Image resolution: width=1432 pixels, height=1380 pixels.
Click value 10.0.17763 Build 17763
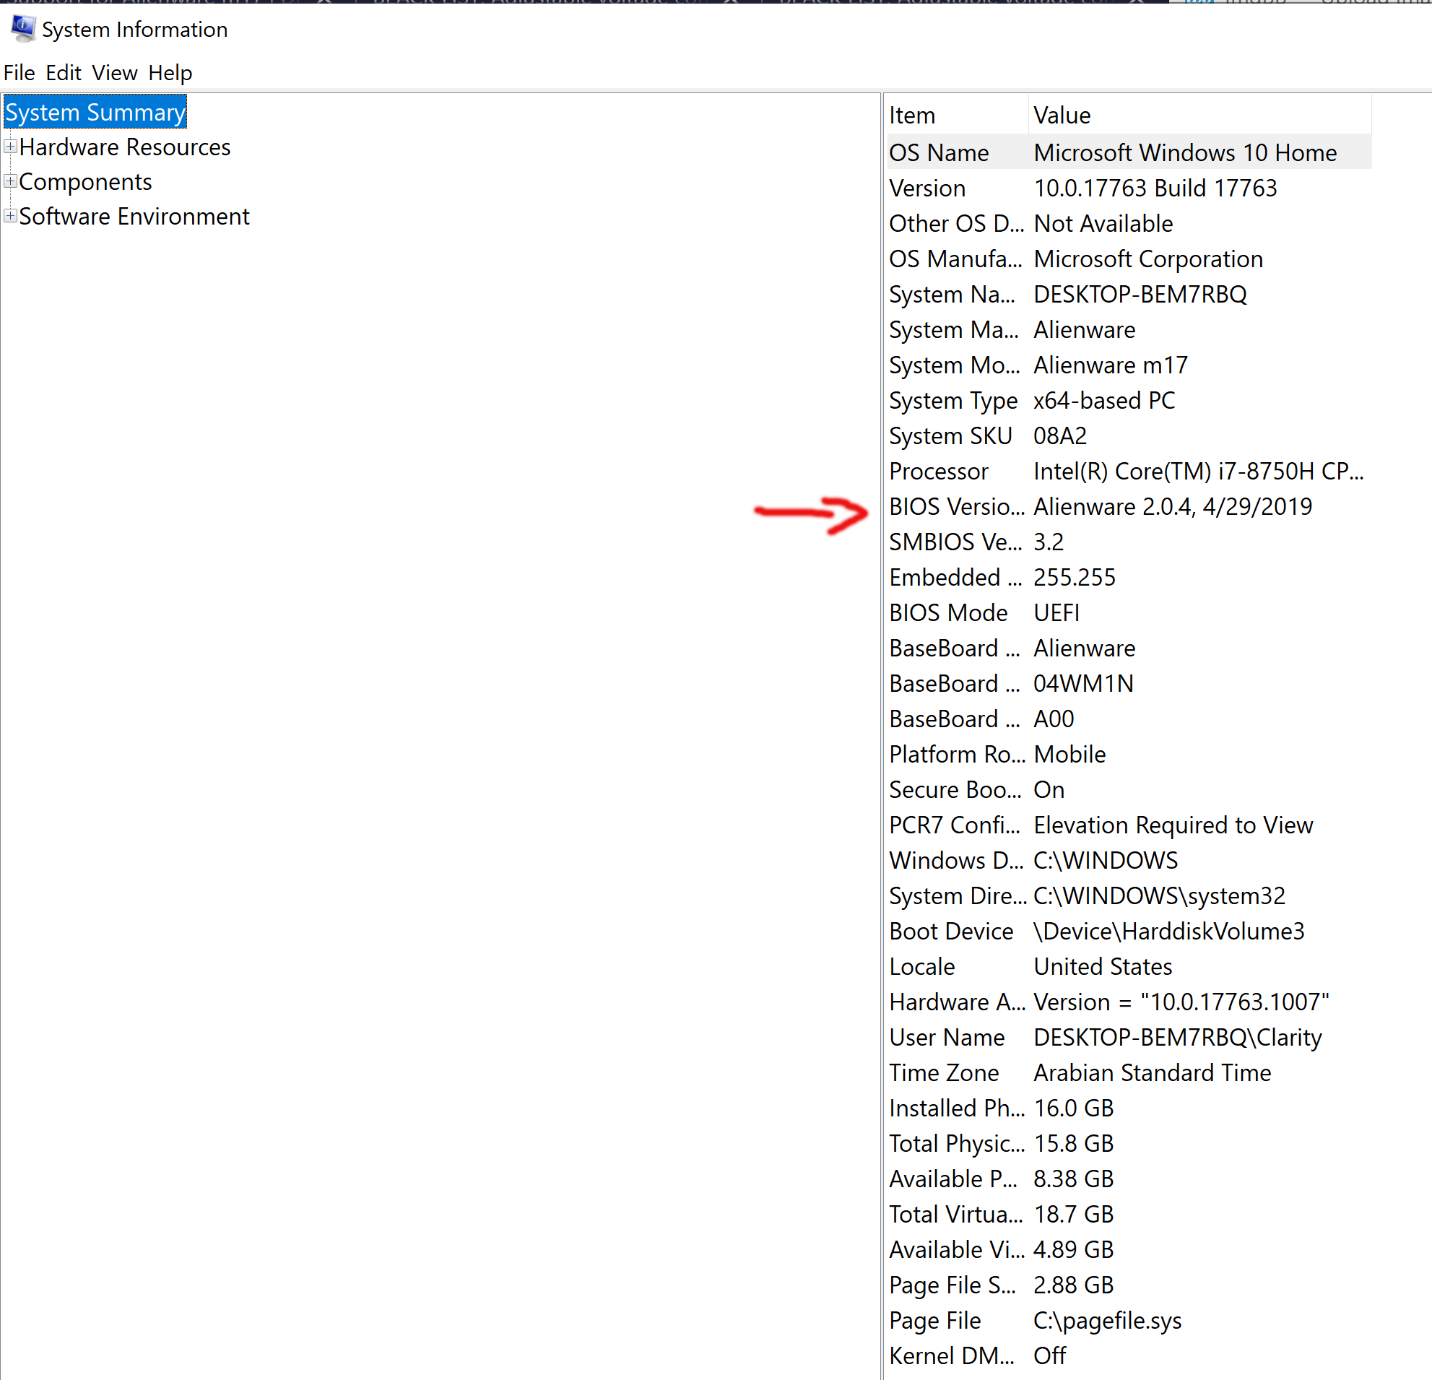[1155, 188]
